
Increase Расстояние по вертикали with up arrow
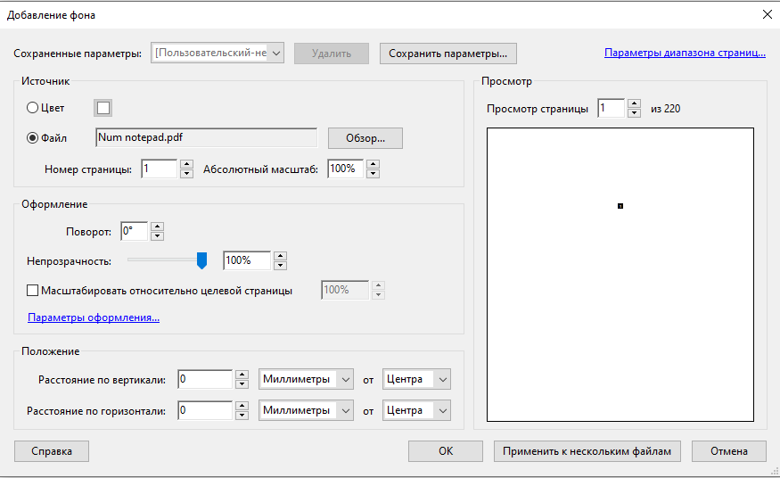[242, 375]
